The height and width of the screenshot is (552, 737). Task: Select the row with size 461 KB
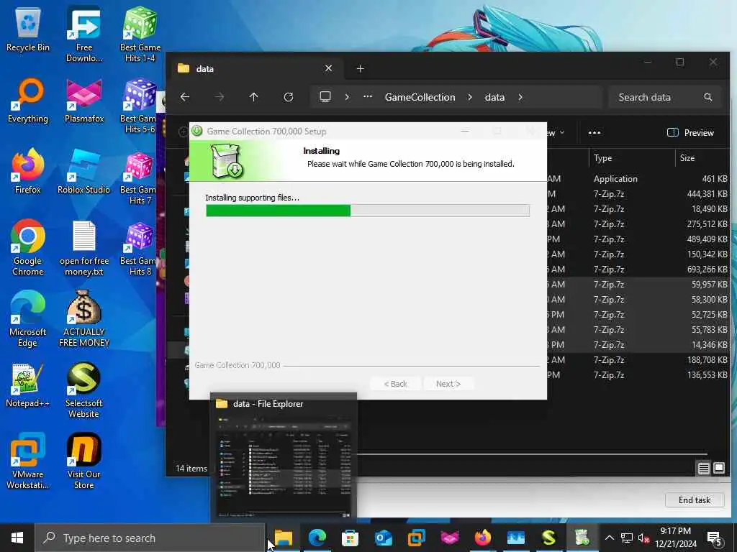[x=638, y=179]
